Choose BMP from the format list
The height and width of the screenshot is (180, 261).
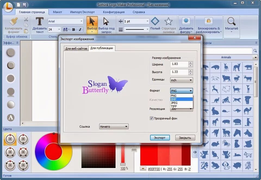point(181,99)
